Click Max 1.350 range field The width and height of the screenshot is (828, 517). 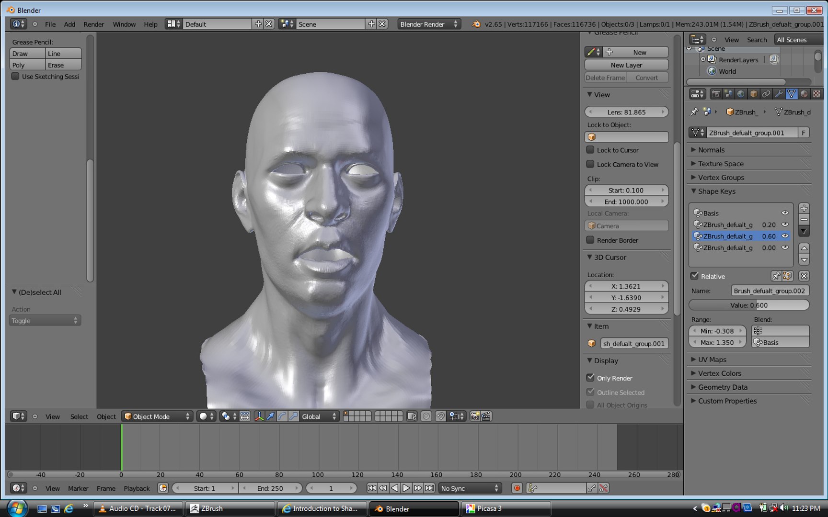(717, 342)
